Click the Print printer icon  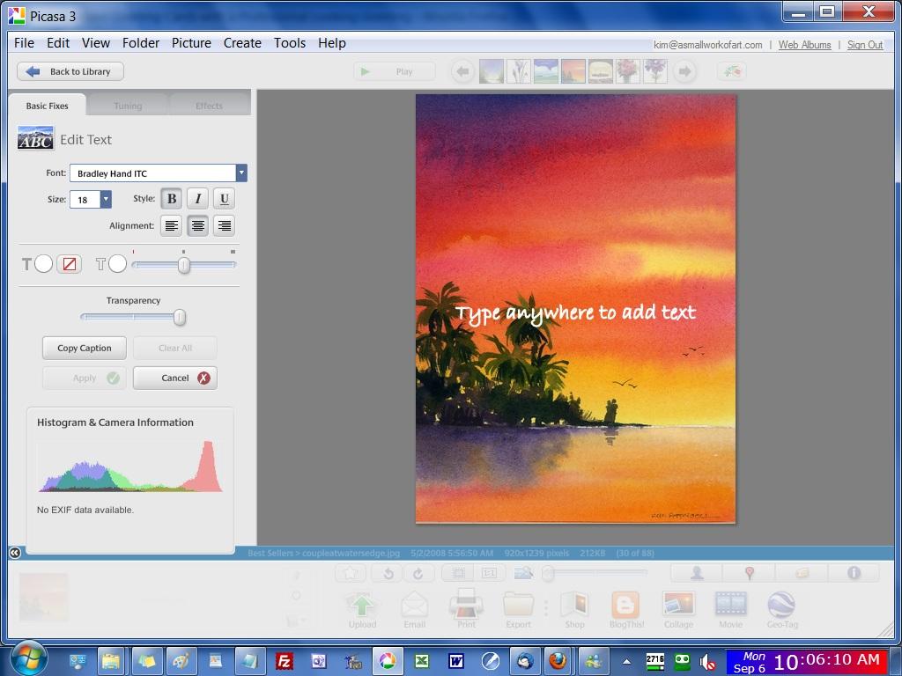click(466, 604)
